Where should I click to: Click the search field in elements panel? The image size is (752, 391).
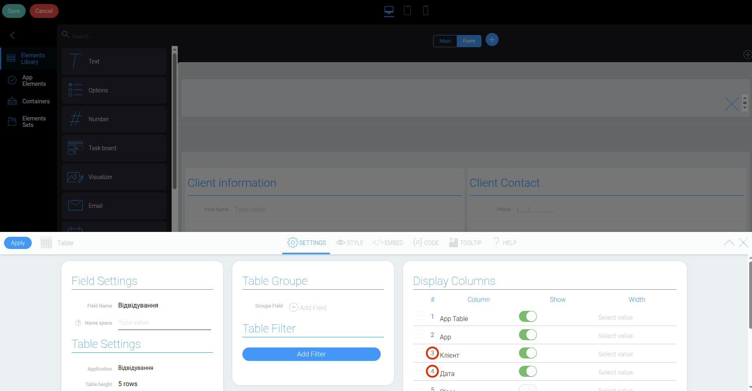pos(118,36)
